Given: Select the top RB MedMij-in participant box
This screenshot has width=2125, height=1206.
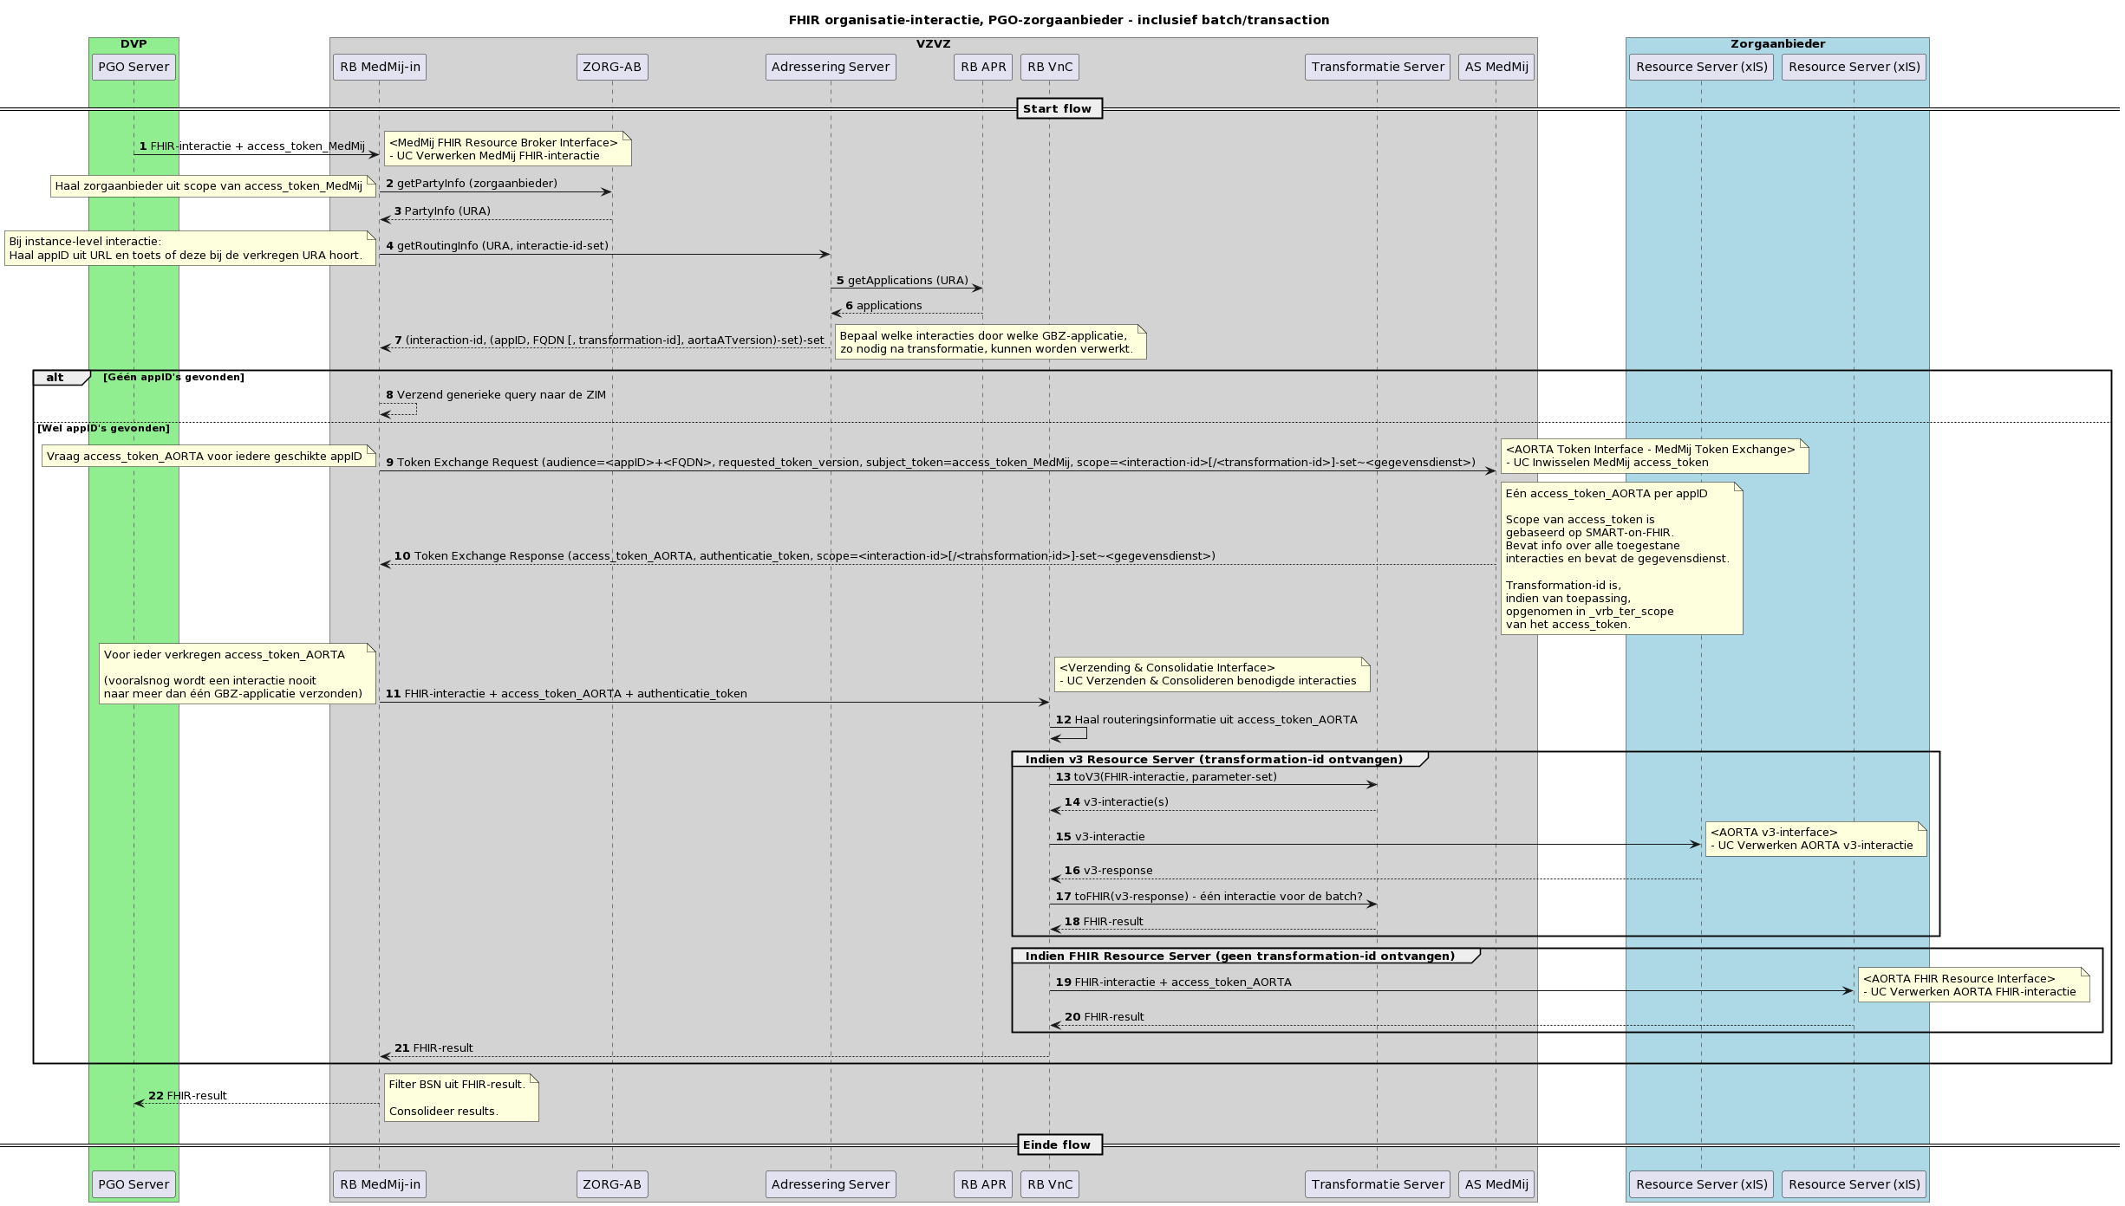Looking at the screenshot, I should 379,67.
